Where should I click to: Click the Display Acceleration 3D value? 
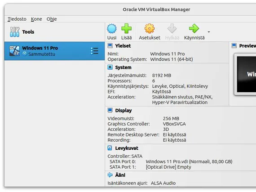[166, 129]
